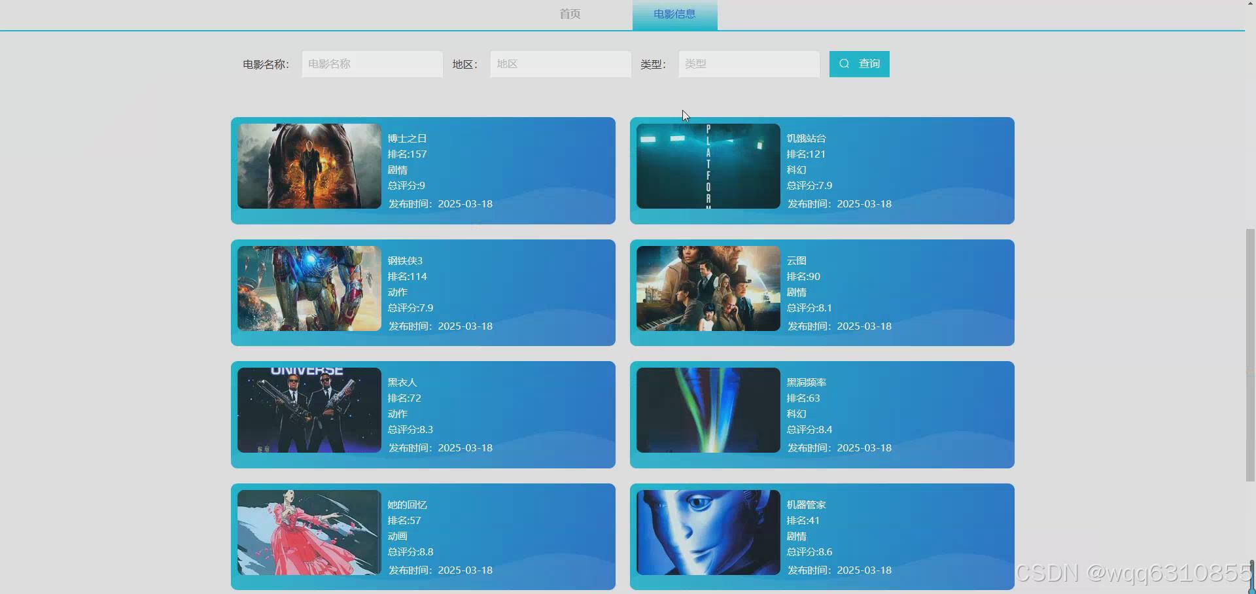This screenshot has width=1256, height=594.
Task: Click the 总评分:8.4 score text
Action: tap(809, 430)
